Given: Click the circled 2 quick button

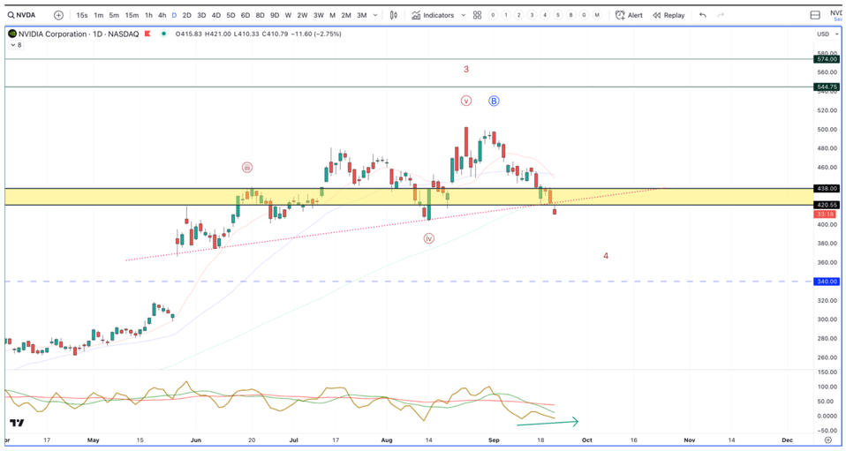Looking at the screenshot, I should (x=518, y=15).
